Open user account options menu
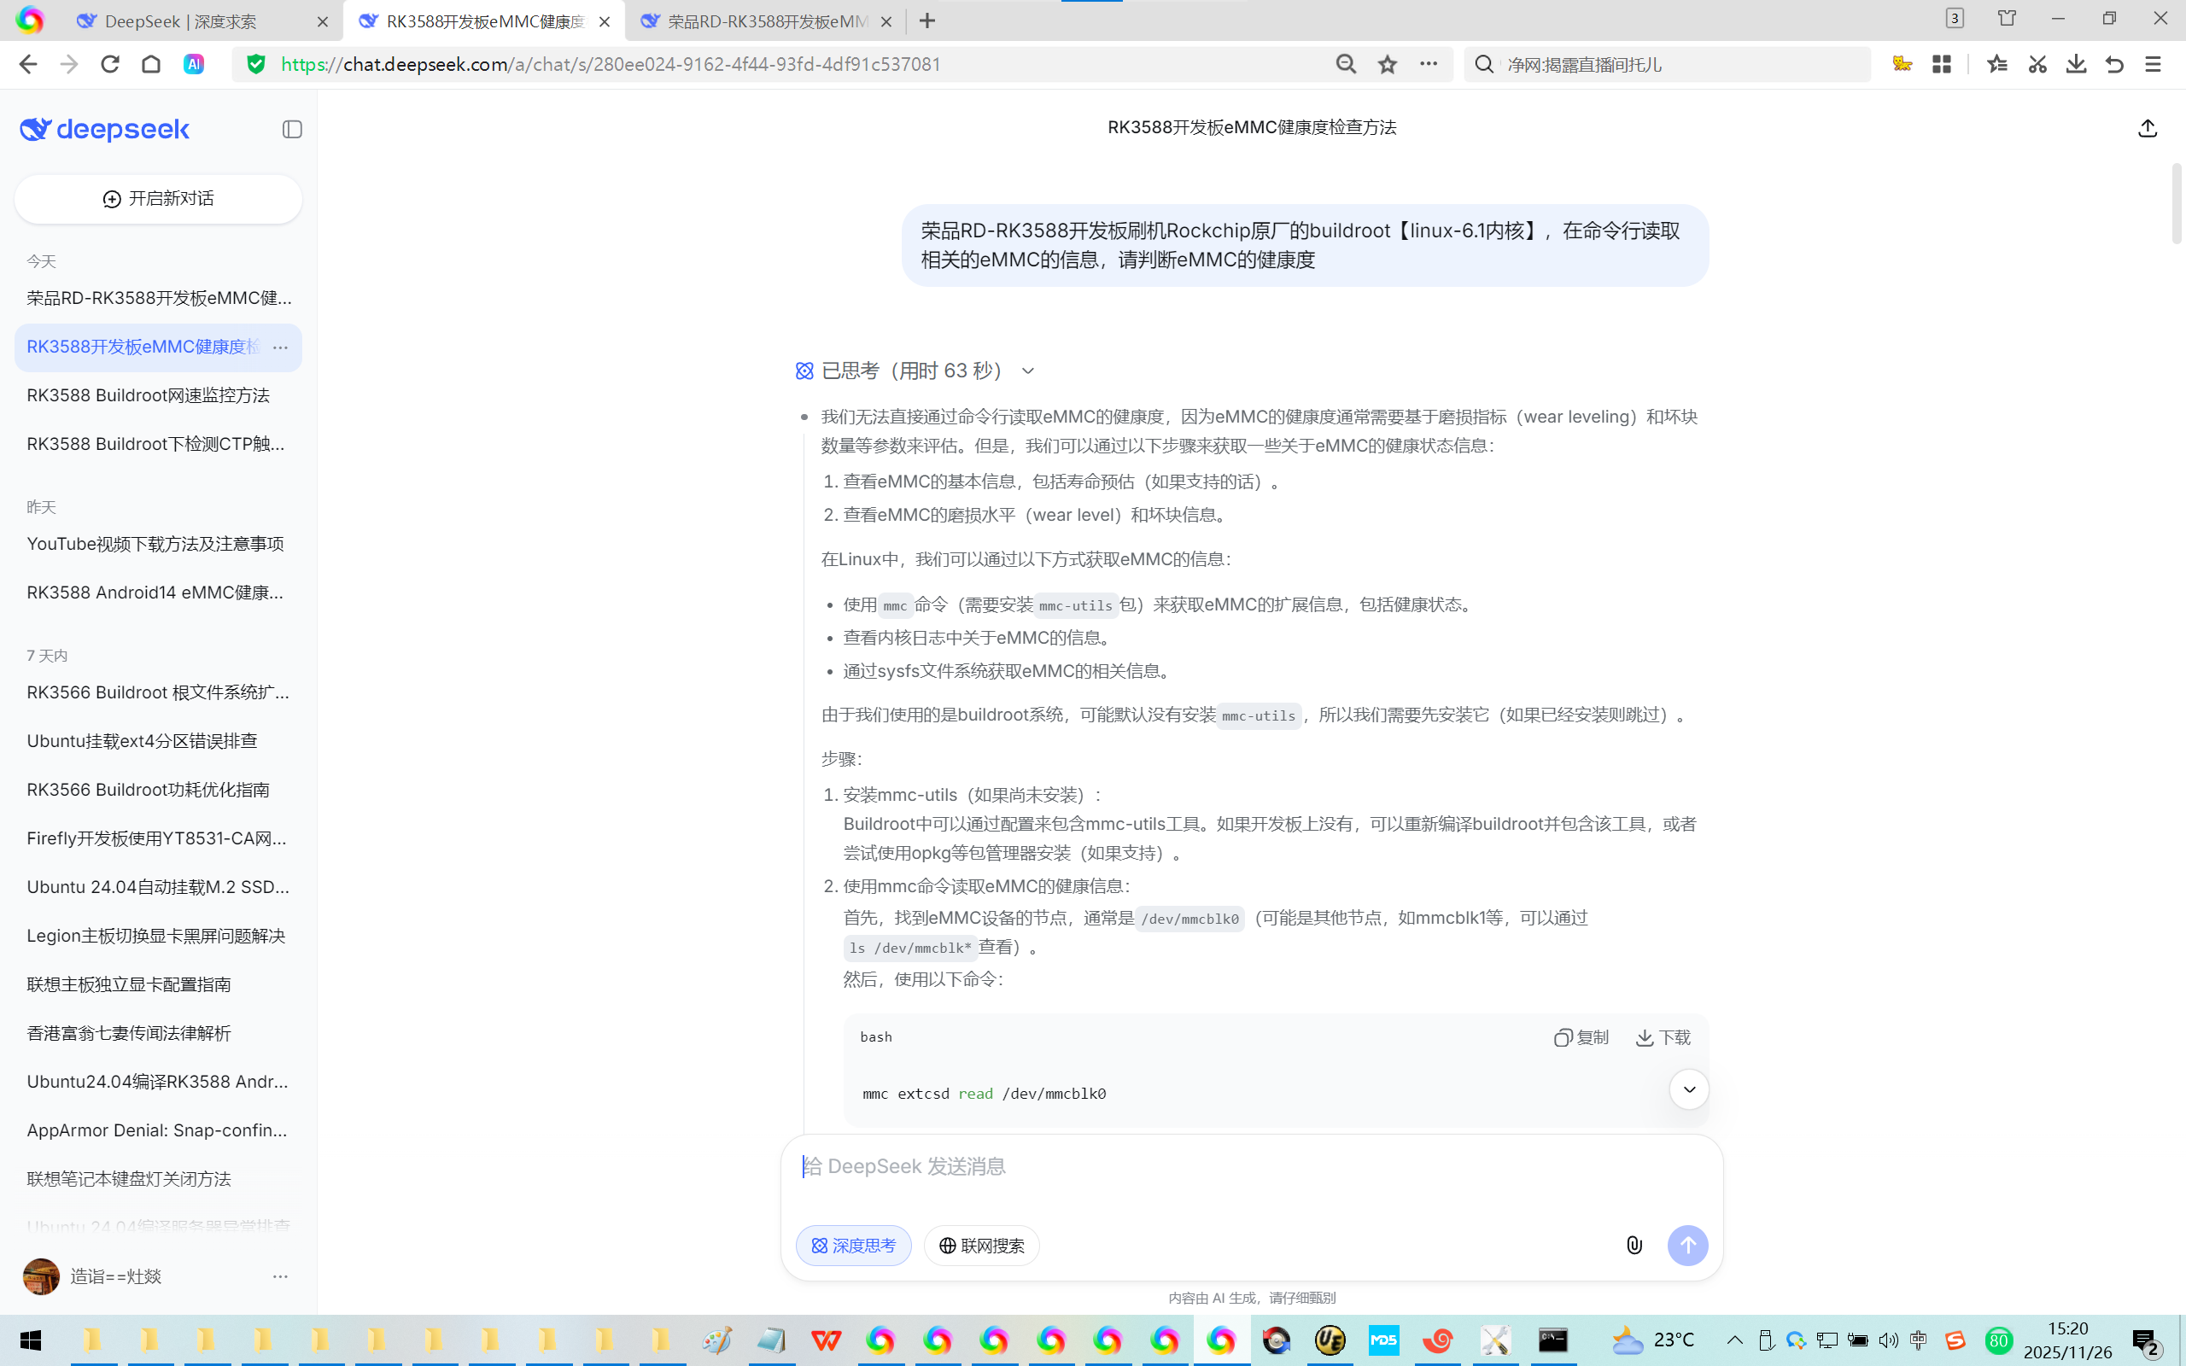 pos(281,1276)
